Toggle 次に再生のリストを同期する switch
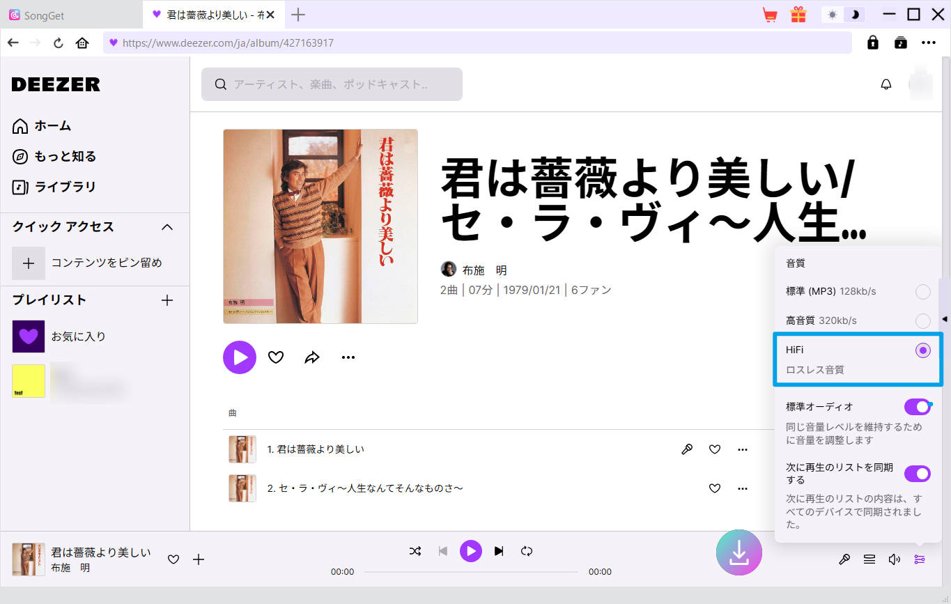The width and height of the screenshot is (951, 604). (918, 474)
